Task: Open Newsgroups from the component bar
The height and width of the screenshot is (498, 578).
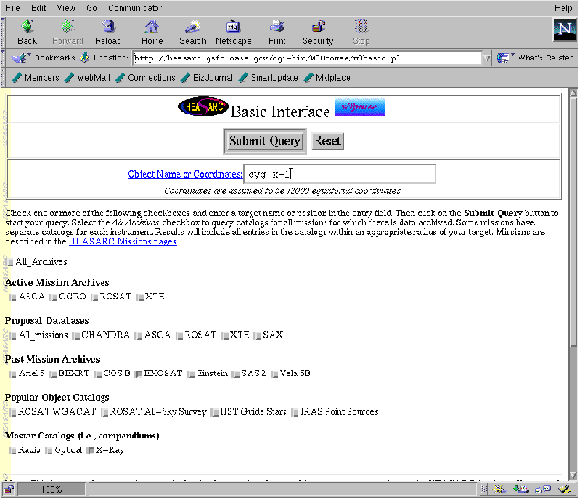Action: [x=542, y=490]
